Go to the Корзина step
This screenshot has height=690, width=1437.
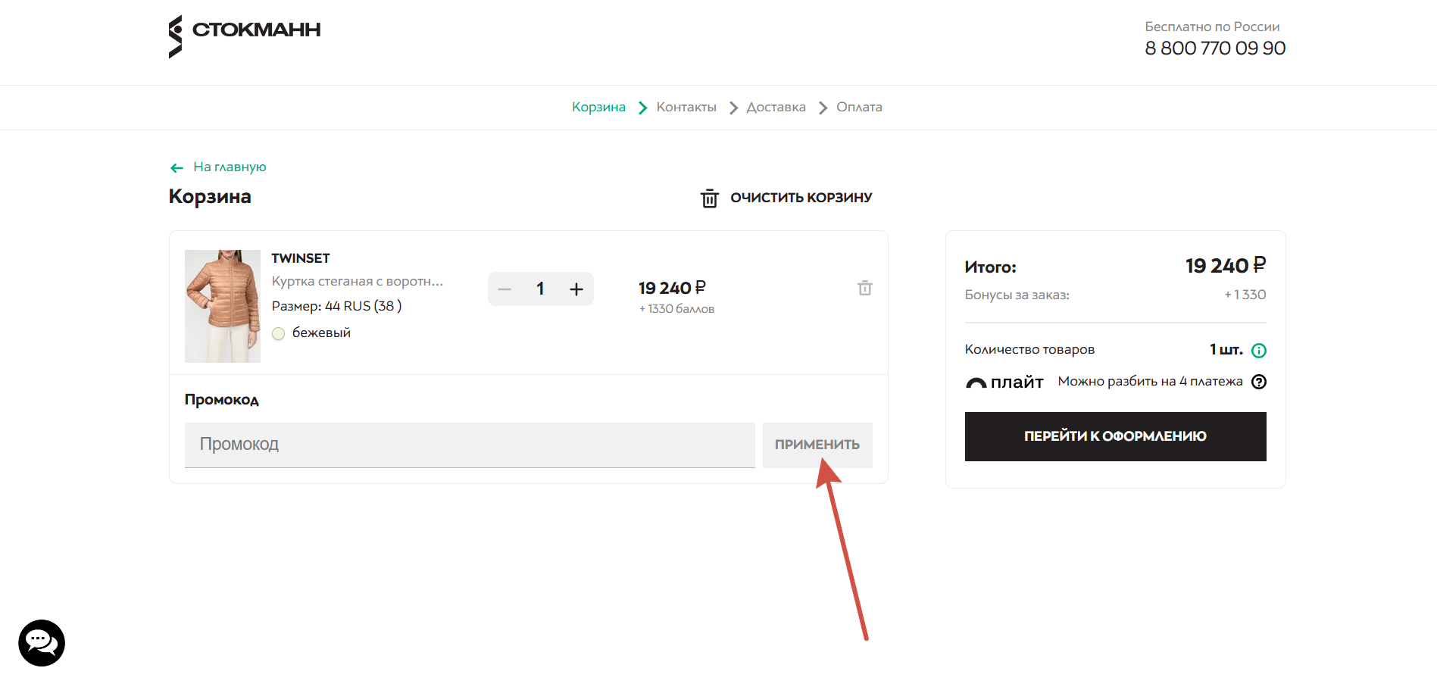[598, 107]
